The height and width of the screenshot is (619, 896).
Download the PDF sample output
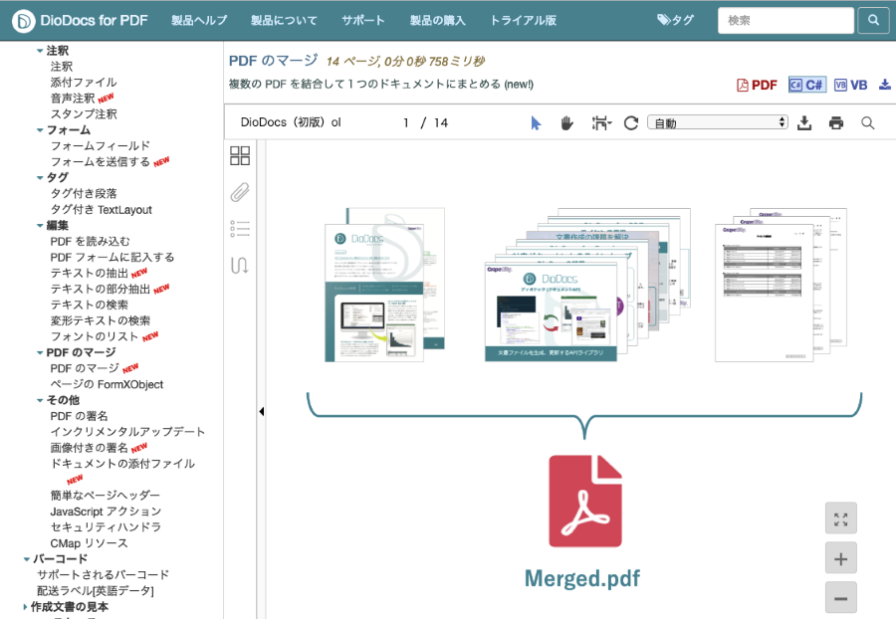758,85
